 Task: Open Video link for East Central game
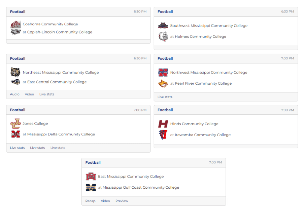(29, 94)
